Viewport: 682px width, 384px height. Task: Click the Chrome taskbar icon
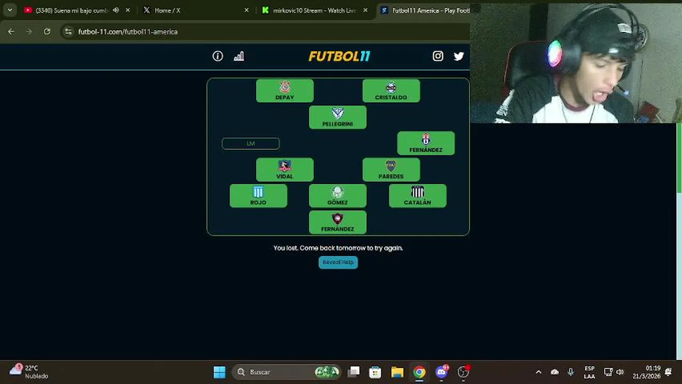(x=419, y=372)
